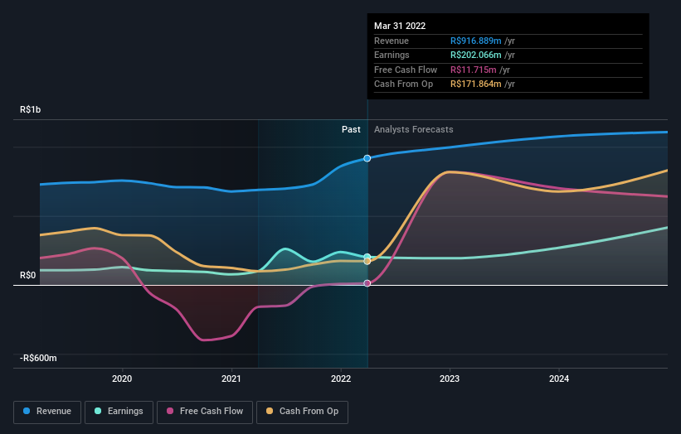Screen dimensions: 681x434
Task: Click the orange Cash From Op data point marker
Action: pos(367,262)
